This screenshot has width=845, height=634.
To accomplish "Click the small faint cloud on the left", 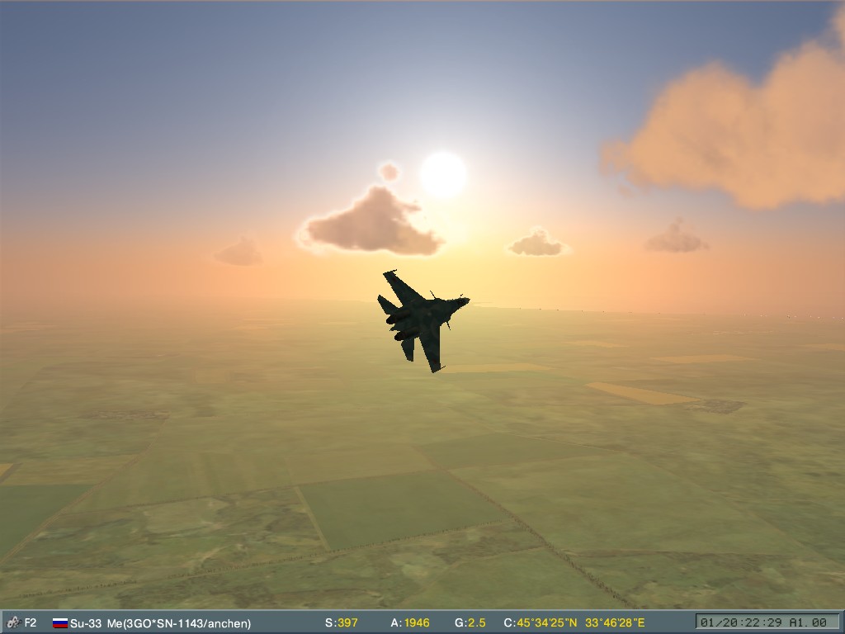I will 239,252.
